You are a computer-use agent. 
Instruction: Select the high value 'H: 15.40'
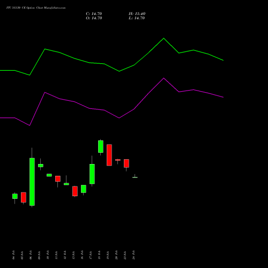[x=137, y=14]
